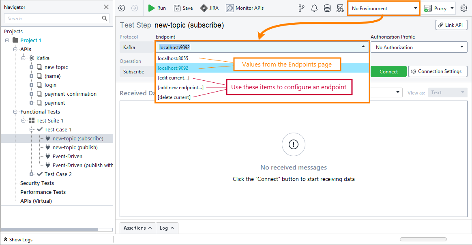Viewport: 472px width, 245px height.
Task: Click the email reporting icon
Action: 340,8
